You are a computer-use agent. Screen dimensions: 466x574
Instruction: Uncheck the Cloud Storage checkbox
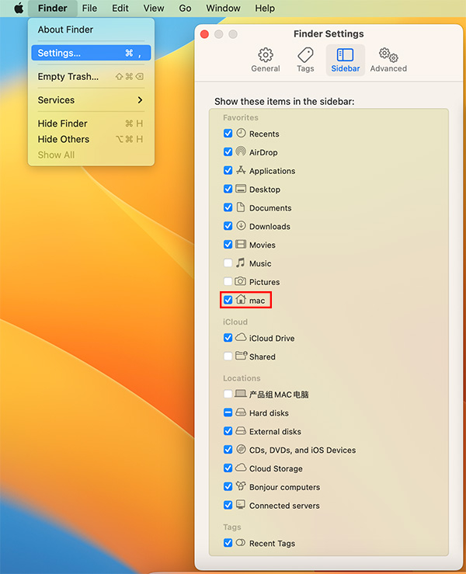click(228, 468)
